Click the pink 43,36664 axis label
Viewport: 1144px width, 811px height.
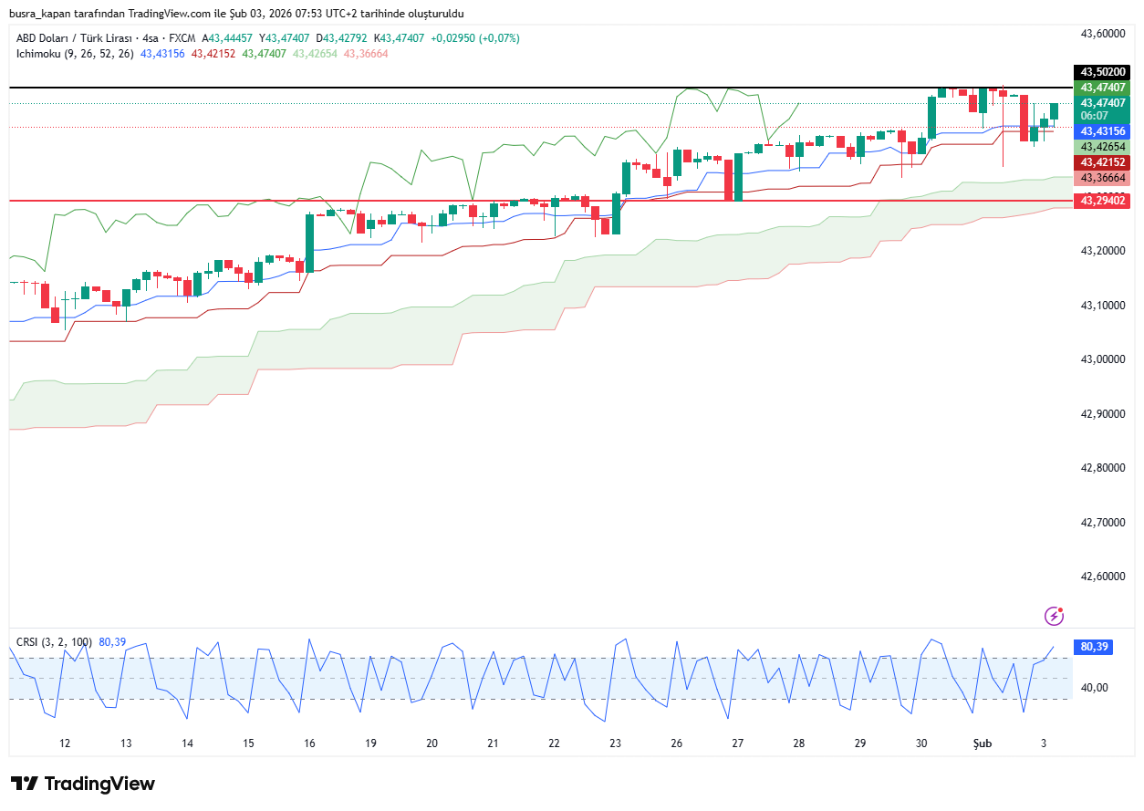click(1101, 178)
